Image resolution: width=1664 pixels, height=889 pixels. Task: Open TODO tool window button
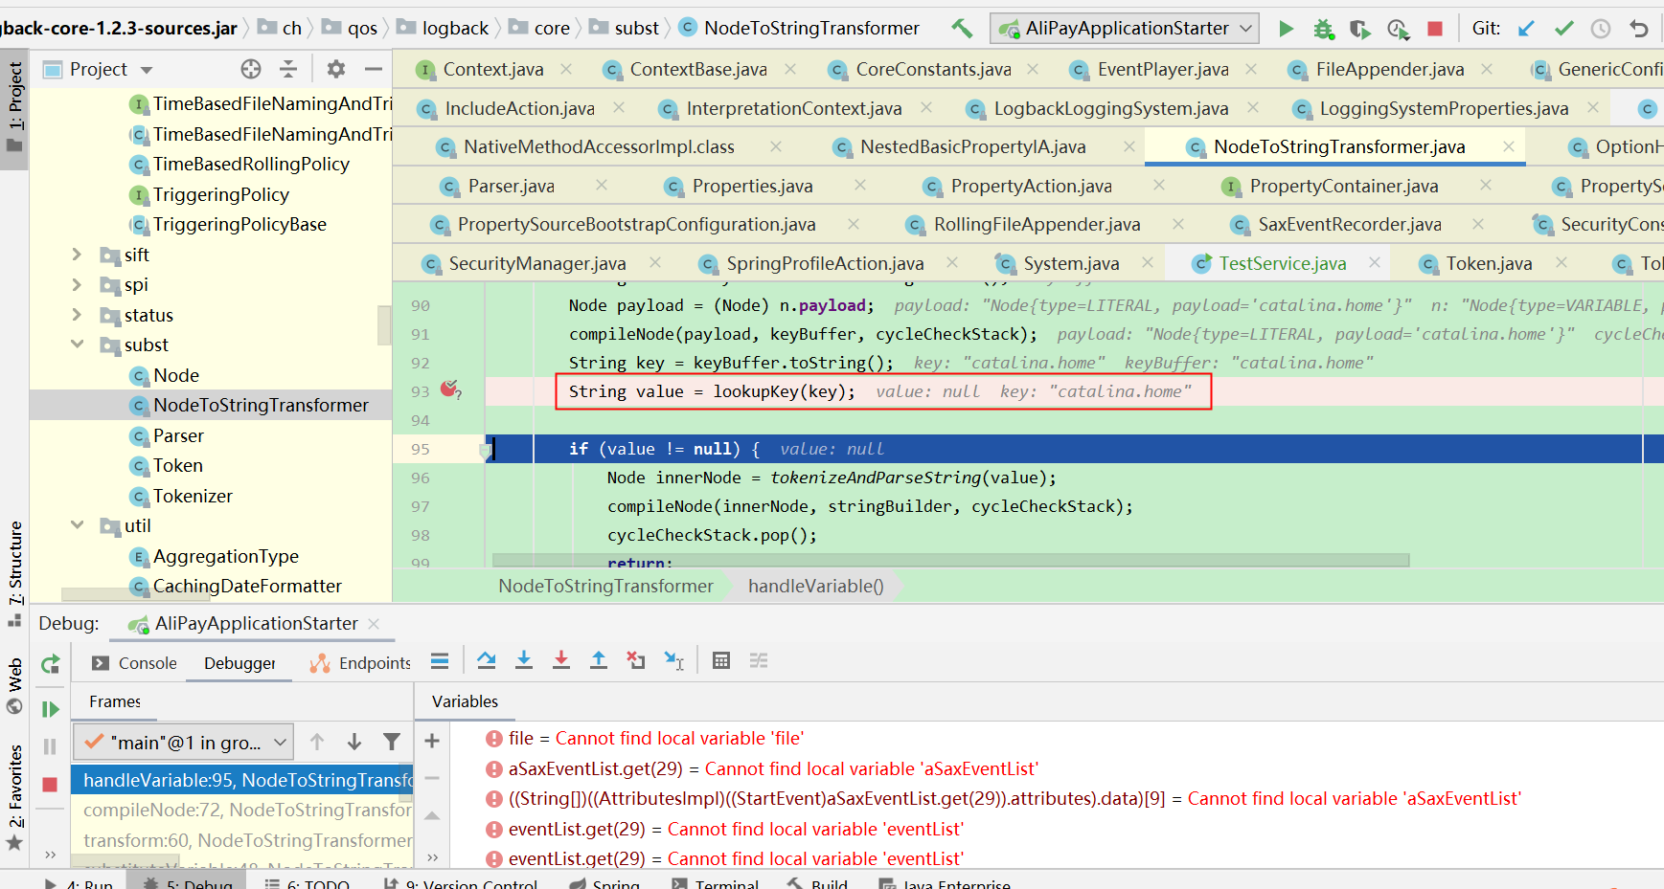tap(307, 882)
